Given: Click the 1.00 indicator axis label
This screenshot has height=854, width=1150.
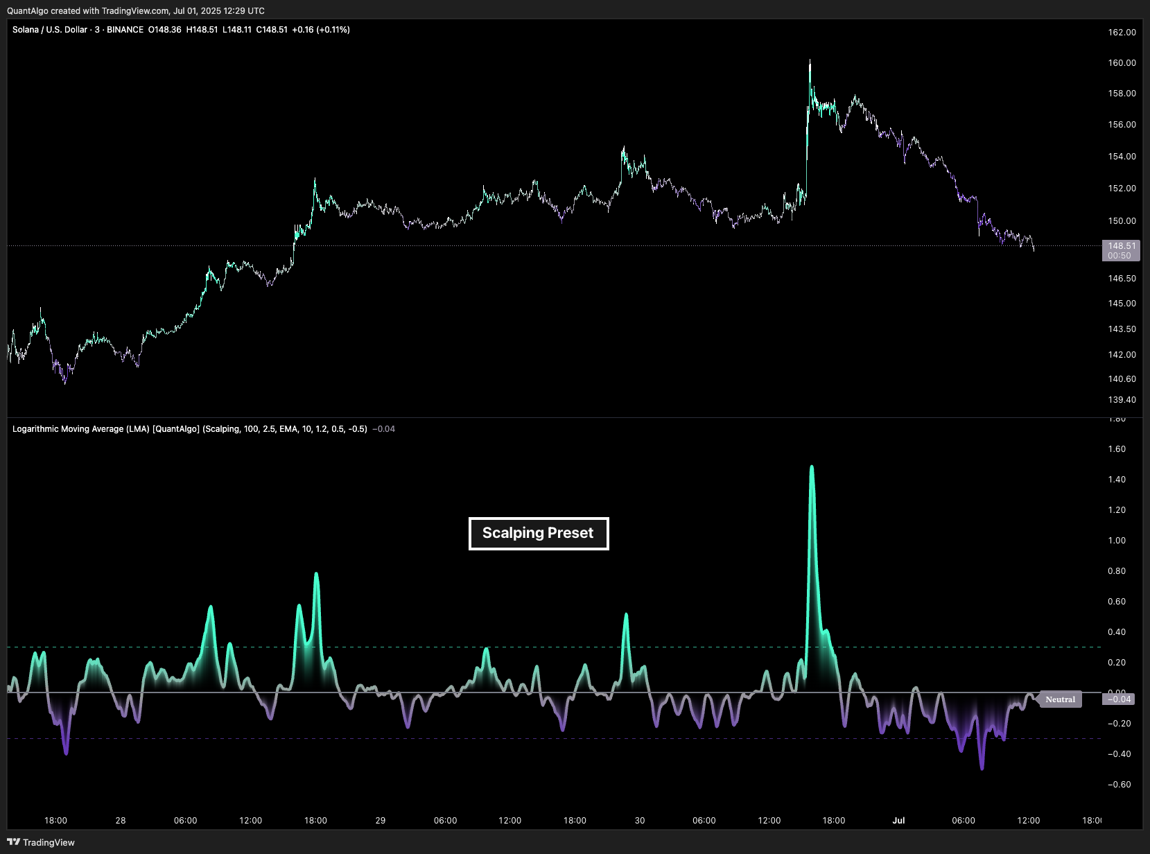Looking at the screenshot, I should [1117, 541].
